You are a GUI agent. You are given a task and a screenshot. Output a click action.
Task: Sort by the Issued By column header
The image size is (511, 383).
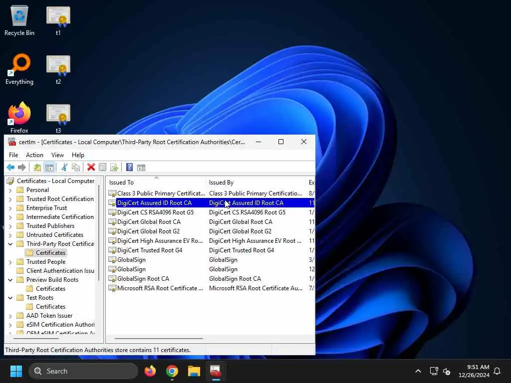tap(255, 183)
